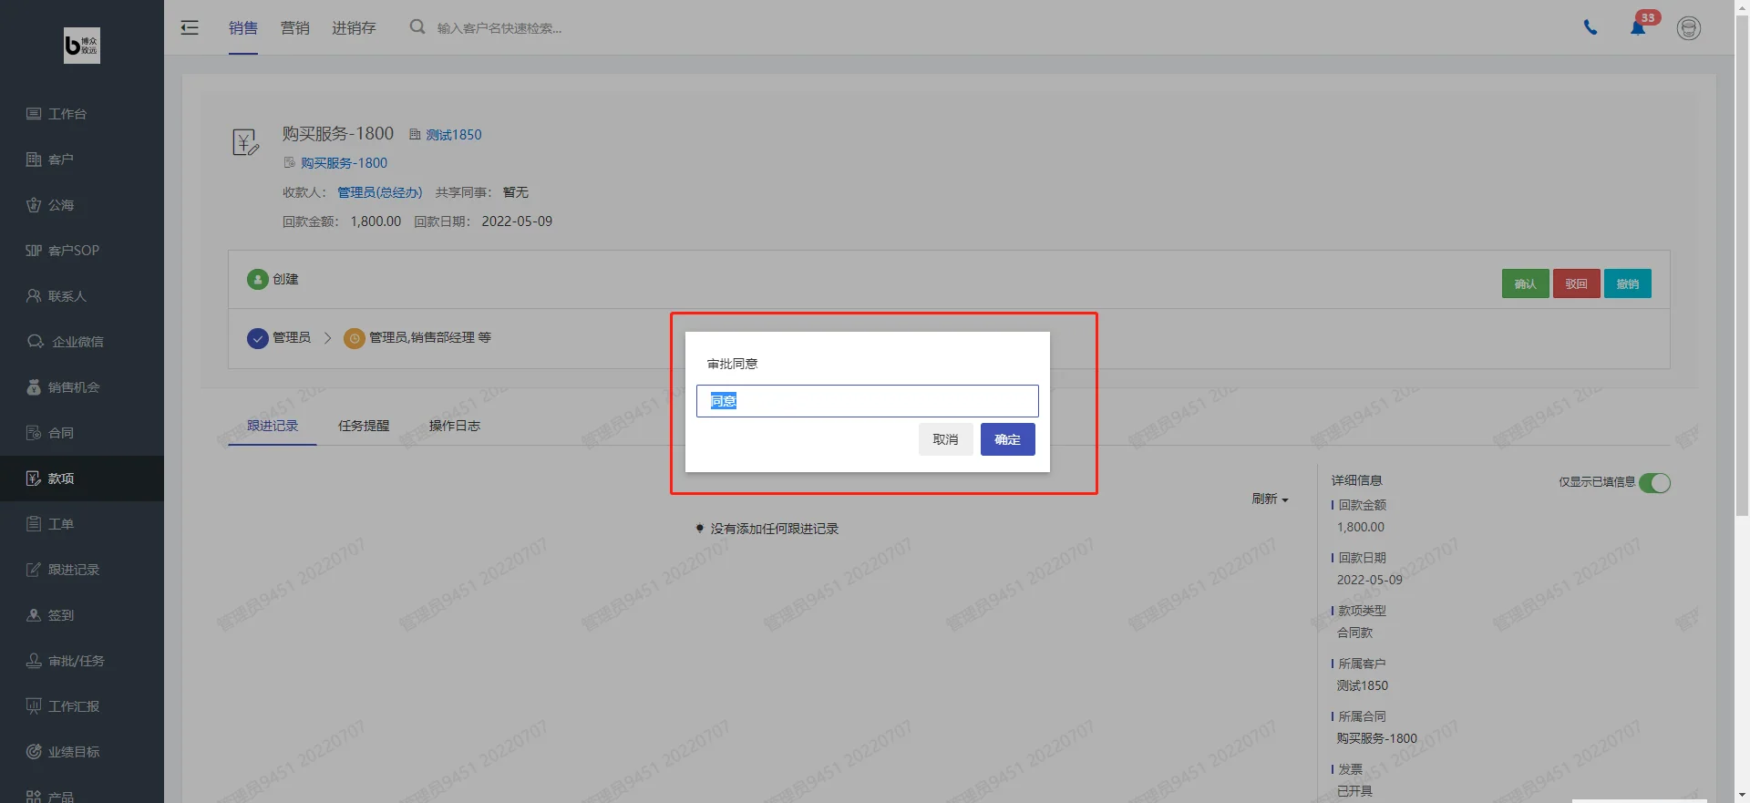Select the 任务提醒 tab
Screen dimensions: 1750x803
364,426
